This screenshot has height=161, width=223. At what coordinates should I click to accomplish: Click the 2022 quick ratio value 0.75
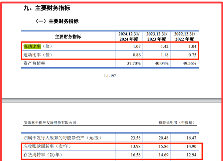click(x=193, y=55)
